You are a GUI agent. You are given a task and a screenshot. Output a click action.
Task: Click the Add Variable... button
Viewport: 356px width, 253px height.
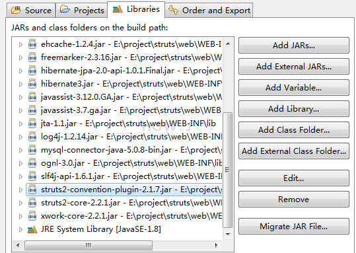click(294, 88)
